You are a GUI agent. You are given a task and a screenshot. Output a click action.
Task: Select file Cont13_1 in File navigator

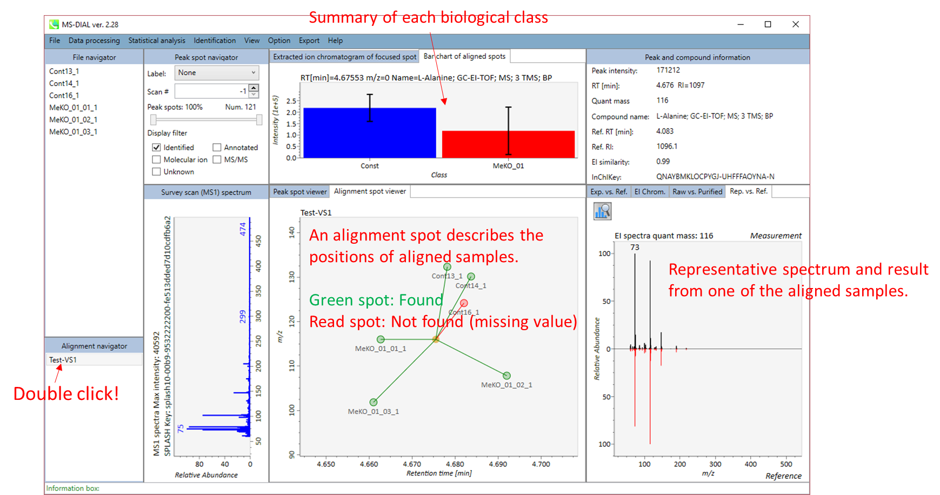click(x=64, y=71)
